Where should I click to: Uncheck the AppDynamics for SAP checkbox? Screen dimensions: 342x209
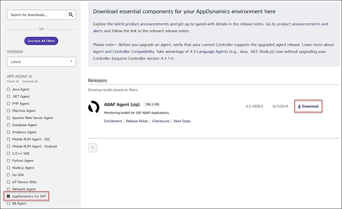[8, 196]
